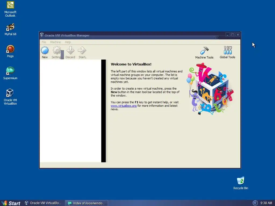Expand hidden system tray icons arrow

click(255, 203)
